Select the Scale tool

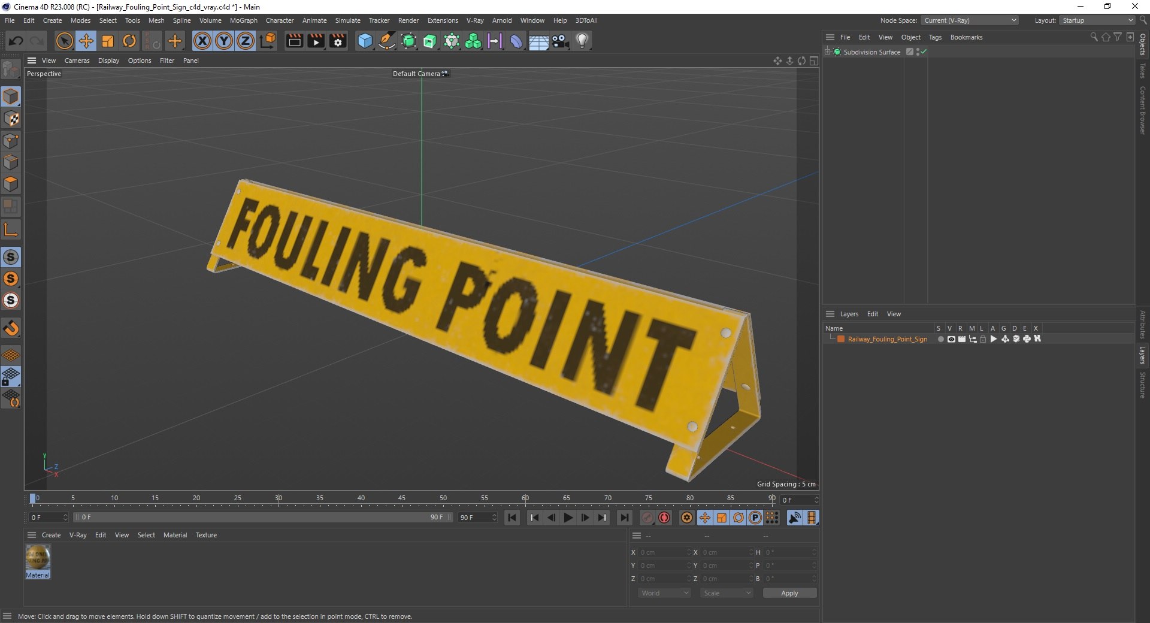tap(108, 41)
